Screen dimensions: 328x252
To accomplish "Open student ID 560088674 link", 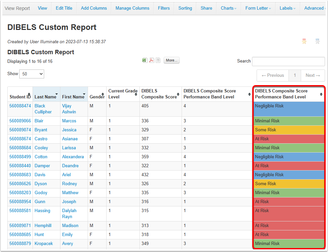I will (x=20, y=139).
